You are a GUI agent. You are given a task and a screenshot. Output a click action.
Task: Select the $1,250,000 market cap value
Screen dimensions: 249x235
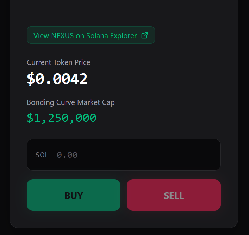coord(62,118)
